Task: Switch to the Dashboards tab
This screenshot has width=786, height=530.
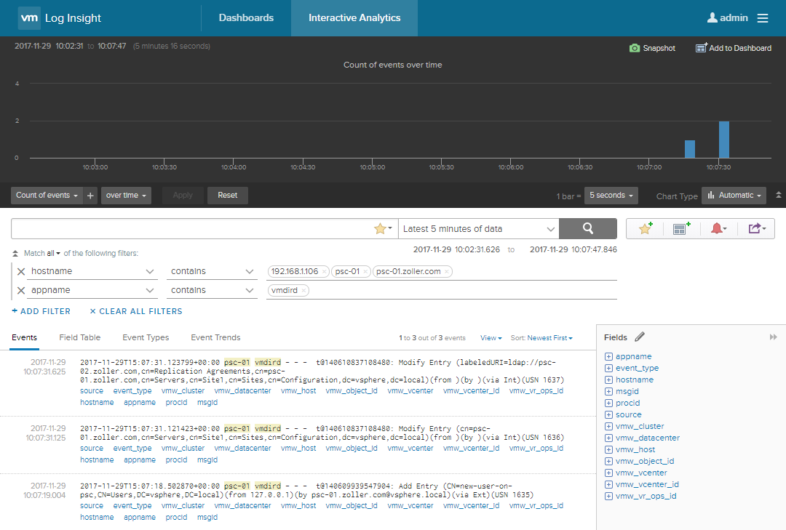Action: click(246, 18)
